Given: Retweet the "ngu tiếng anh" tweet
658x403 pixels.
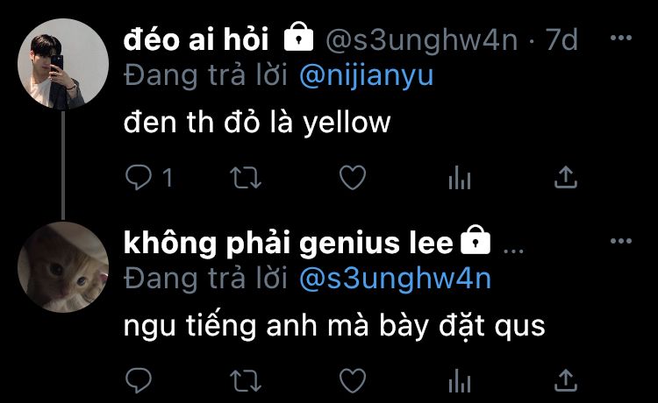Looking at the screenshot, I should tap(246, 380).
